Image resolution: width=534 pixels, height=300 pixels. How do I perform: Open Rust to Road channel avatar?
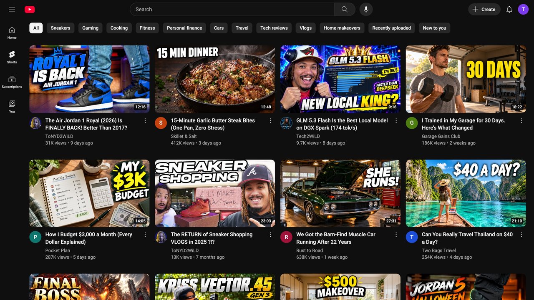coord(286,237)
